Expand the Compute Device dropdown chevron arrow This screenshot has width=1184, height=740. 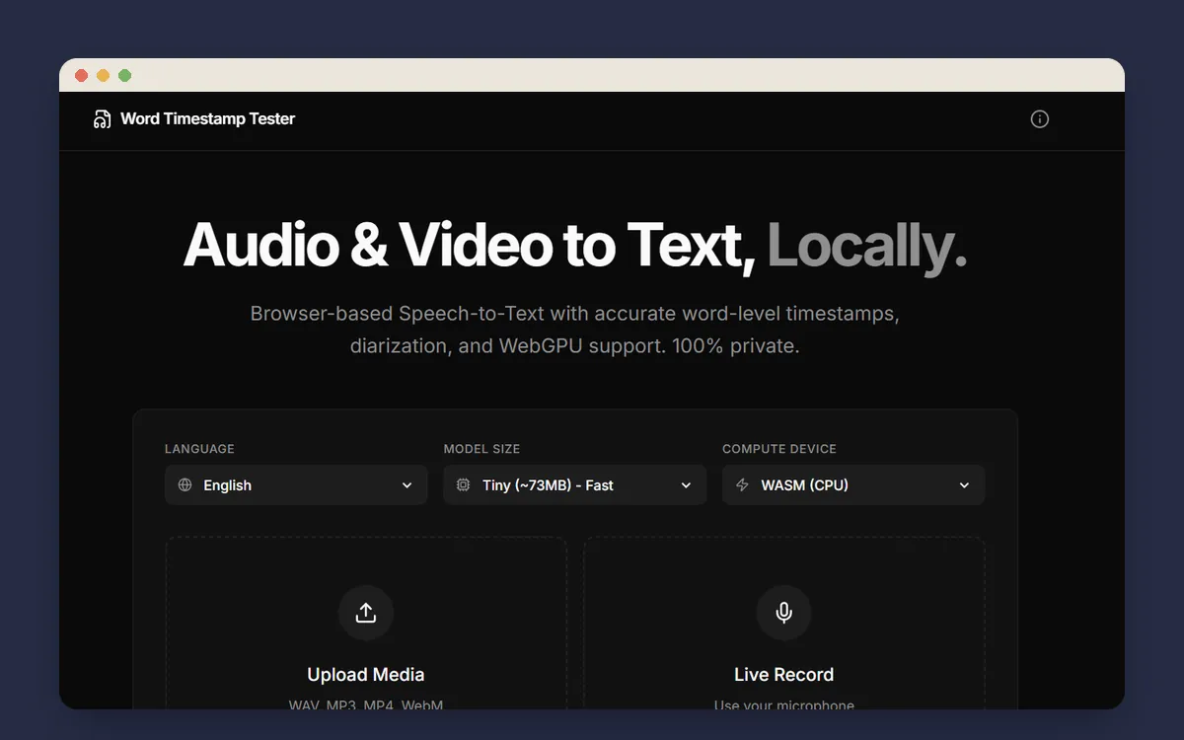tap(965, 485)
